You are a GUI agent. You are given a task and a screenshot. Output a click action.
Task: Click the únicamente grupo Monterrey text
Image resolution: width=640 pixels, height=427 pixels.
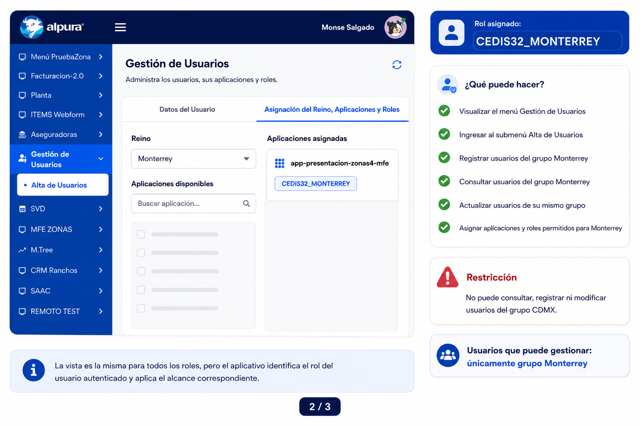pos(527,364)
